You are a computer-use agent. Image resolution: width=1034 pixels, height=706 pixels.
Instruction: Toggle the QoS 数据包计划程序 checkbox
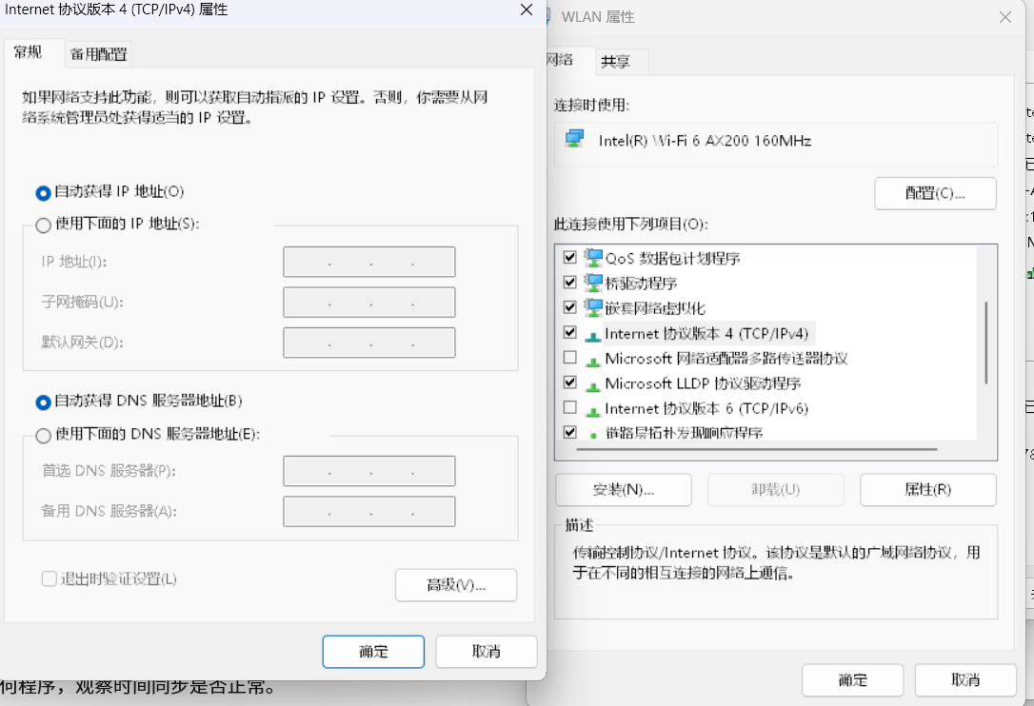coord(570,257)
